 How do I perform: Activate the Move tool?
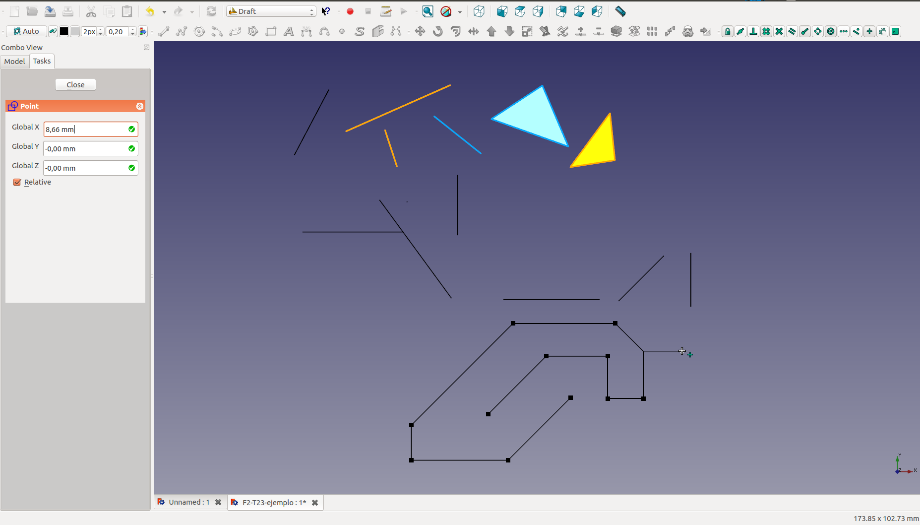[x=420, y=32]
